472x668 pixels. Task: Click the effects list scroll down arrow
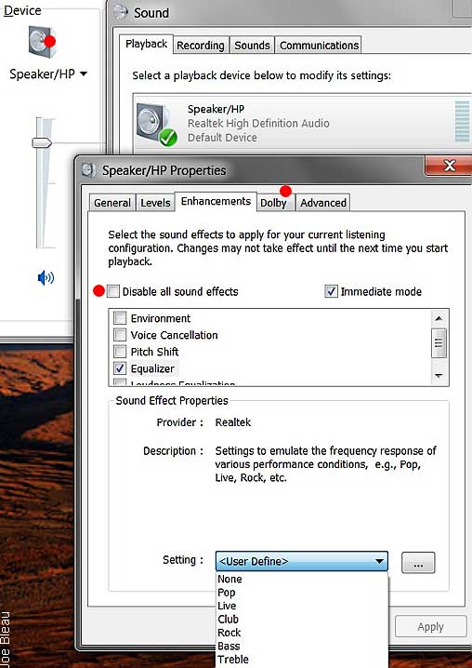pos(439,376)
